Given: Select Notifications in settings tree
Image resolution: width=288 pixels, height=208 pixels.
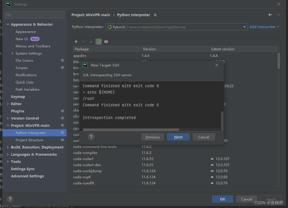Looking at the screenshot, I should (x=26, y=75).
